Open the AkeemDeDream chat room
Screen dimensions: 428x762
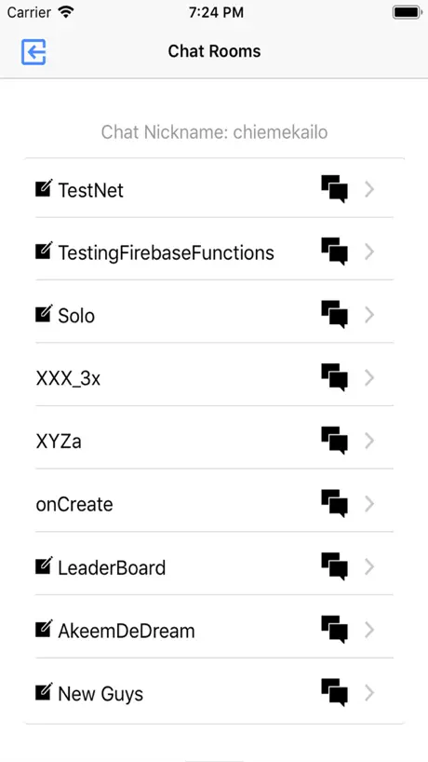214,631
